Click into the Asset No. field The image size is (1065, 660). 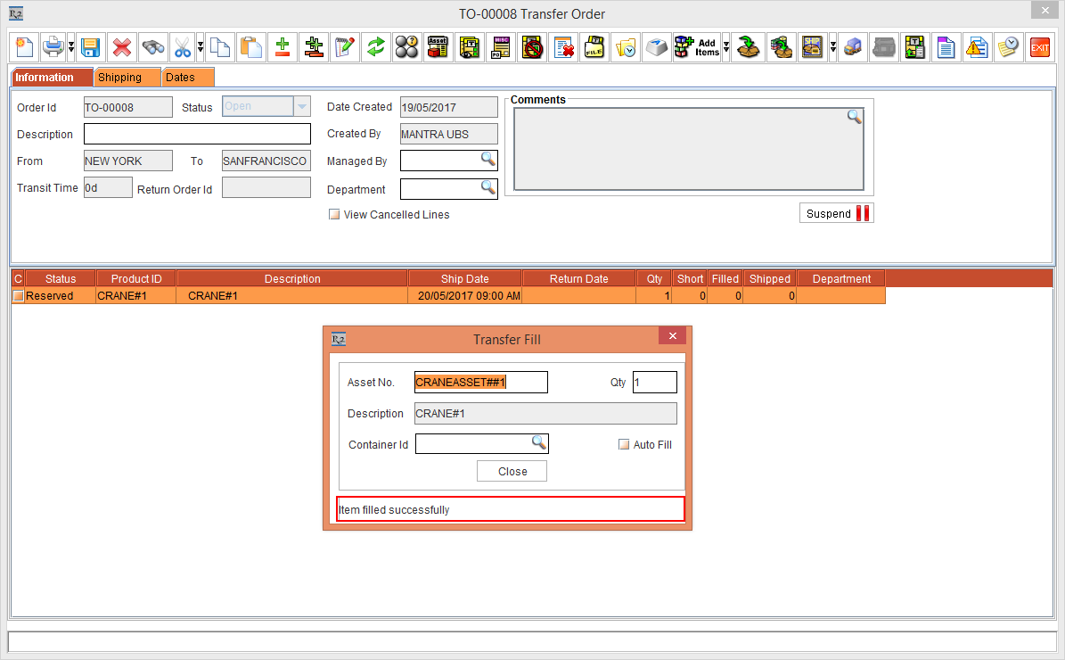click(480, 383)
